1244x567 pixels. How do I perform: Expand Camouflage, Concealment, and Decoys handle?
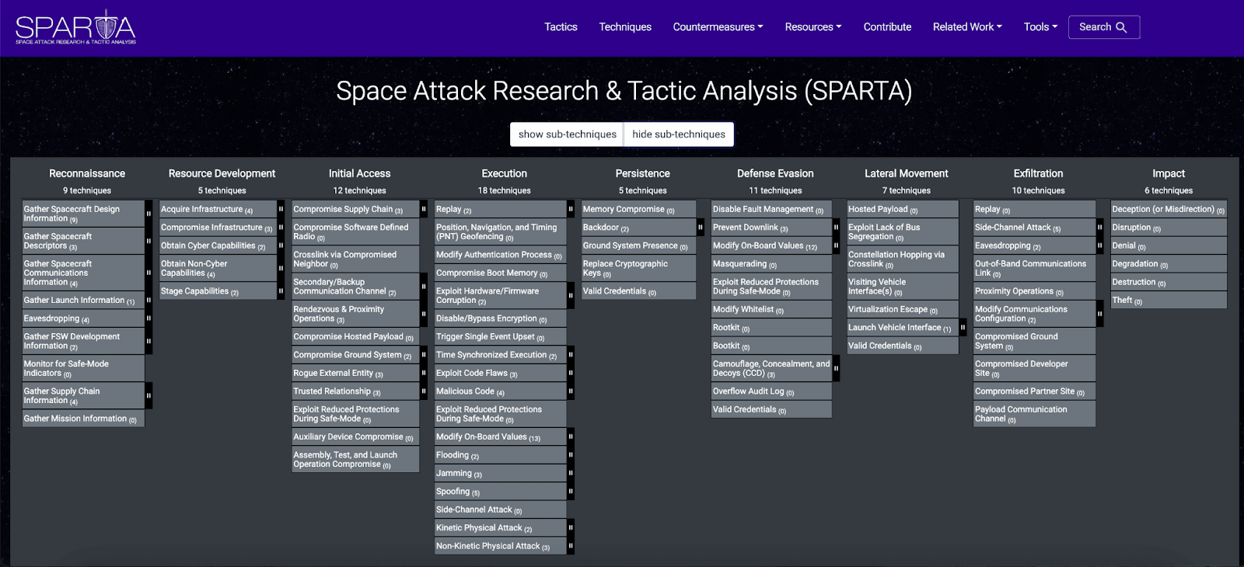[837, 368]
